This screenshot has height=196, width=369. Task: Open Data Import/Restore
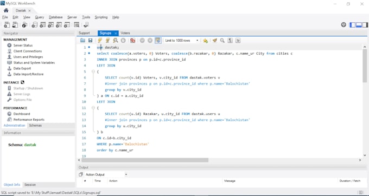tap(28, 74)
